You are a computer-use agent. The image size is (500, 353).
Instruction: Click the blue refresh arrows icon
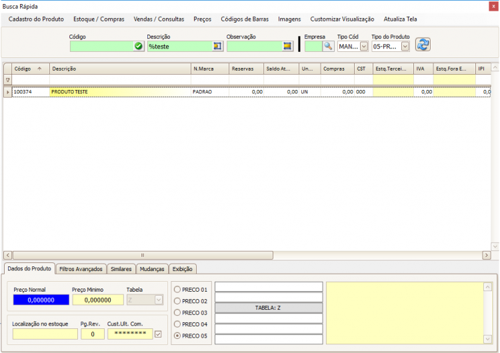423,45
